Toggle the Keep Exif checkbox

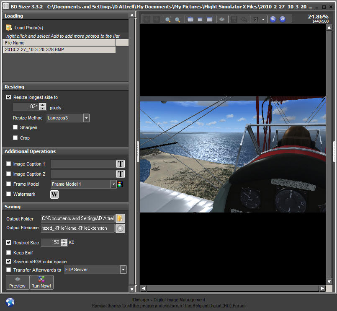(9, 253)
